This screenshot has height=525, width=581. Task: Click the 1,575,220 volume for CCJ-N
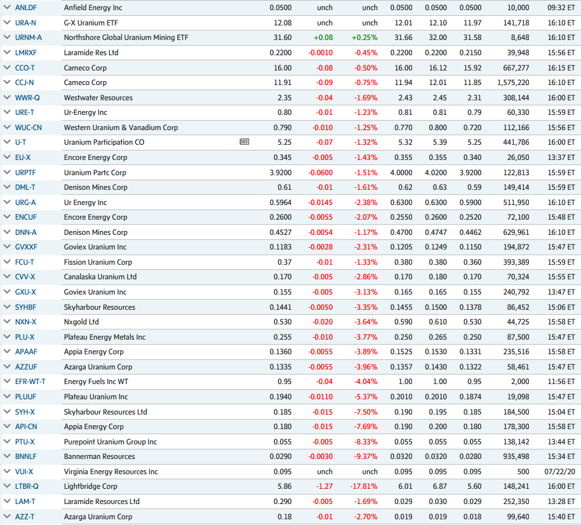click(513, 83)
